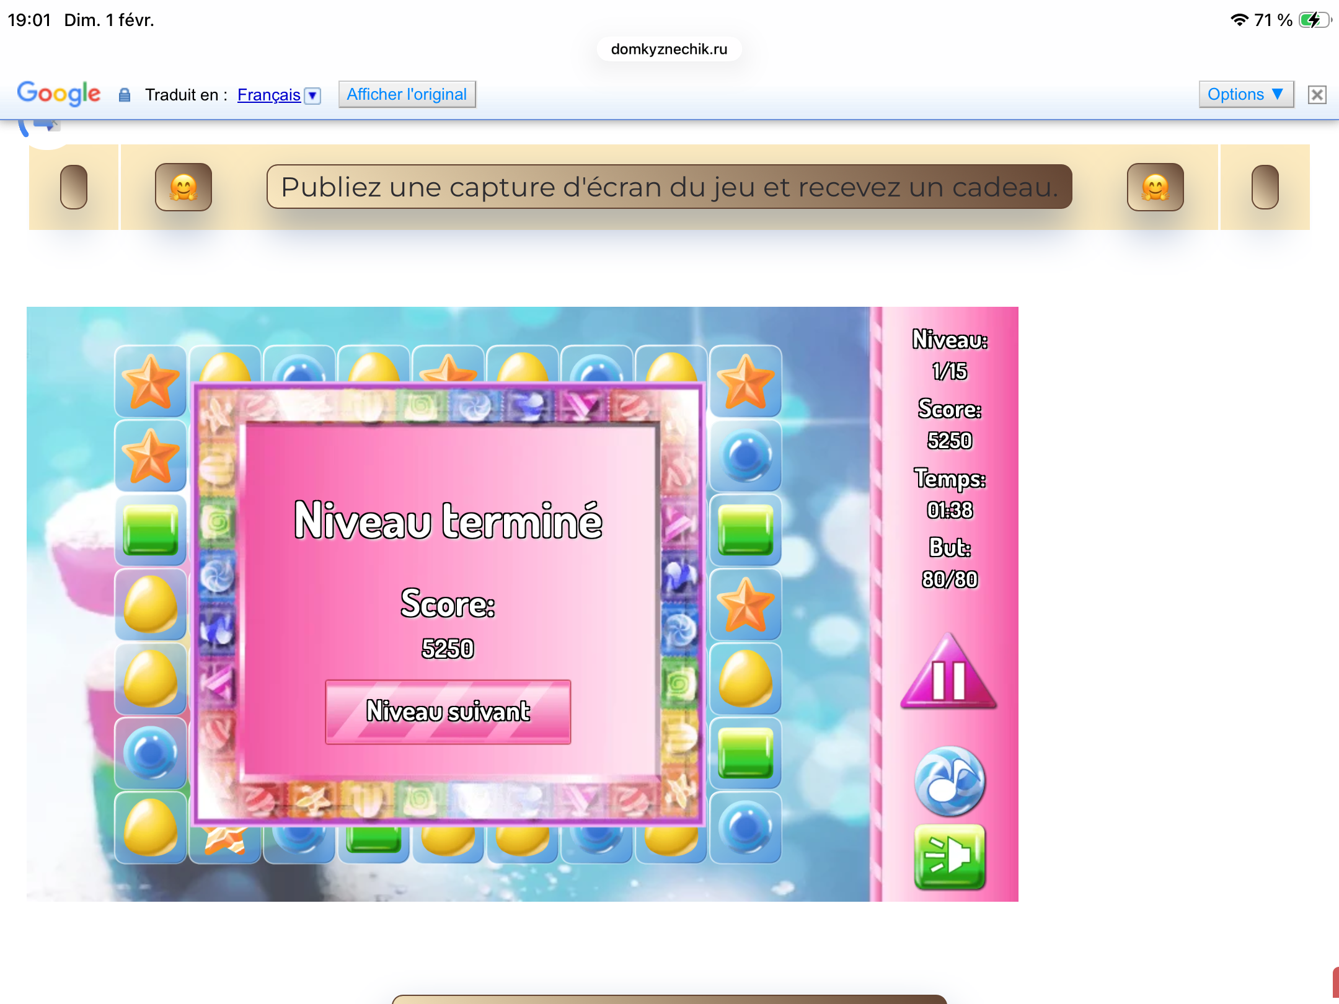1339x1004 pixels.
Task: Click the orange star in top-right corner
Action: (x=745, y=382)
